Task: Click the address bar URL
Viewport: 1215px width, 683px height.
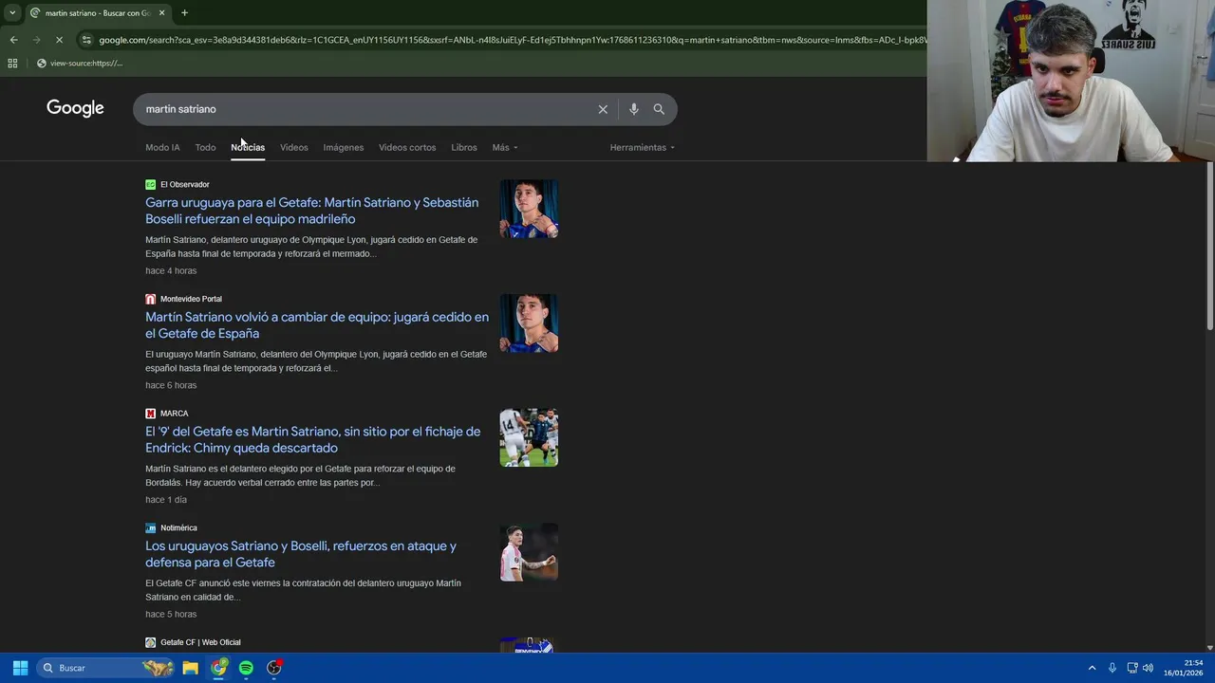Action: 513,40
